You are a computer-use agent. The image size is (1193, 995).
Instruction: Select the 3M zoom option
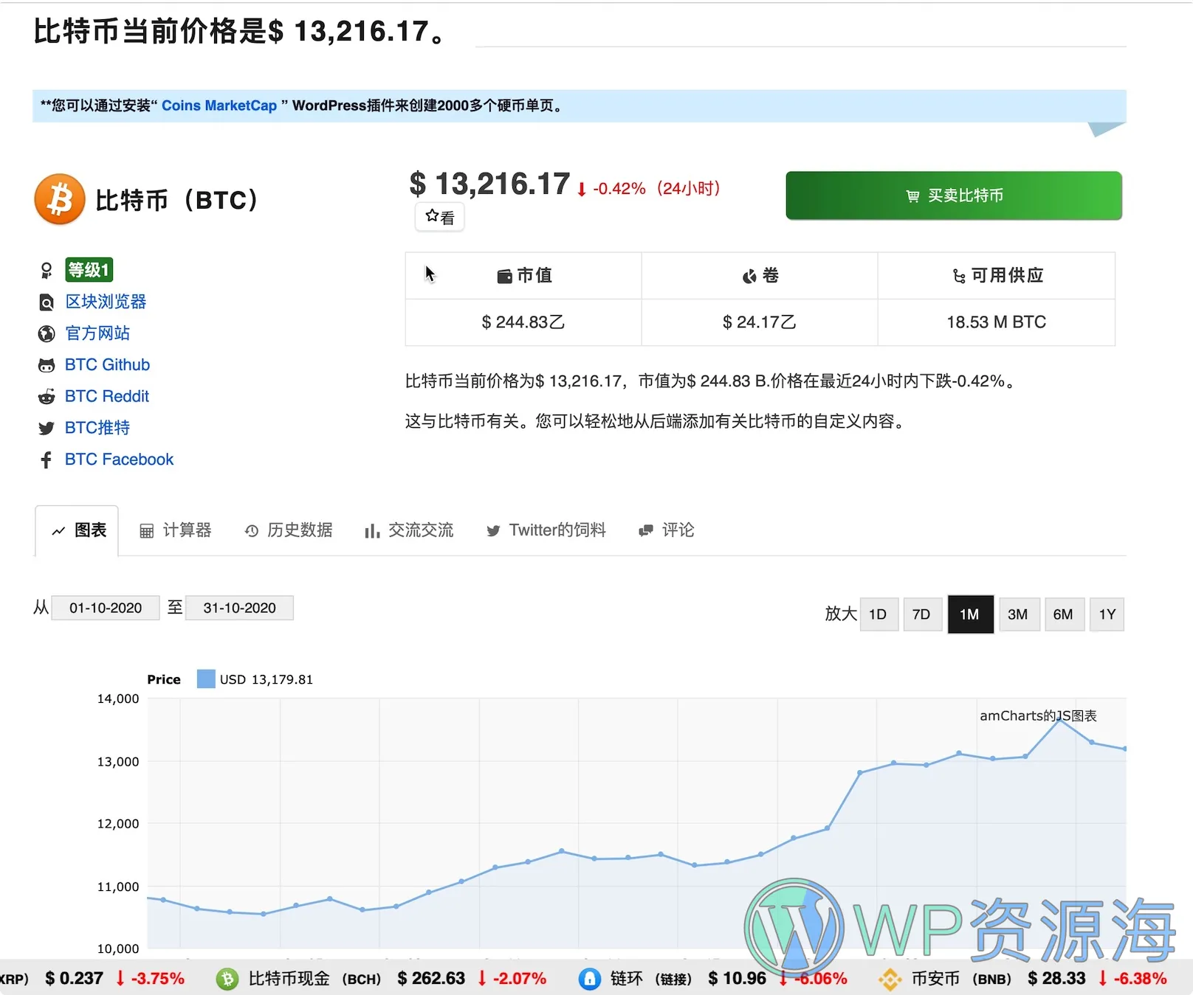point(1019,614)
